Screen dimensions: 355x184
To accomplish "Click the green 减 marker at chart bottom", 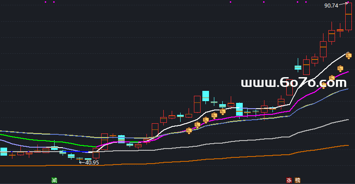I will click(54, 180).
